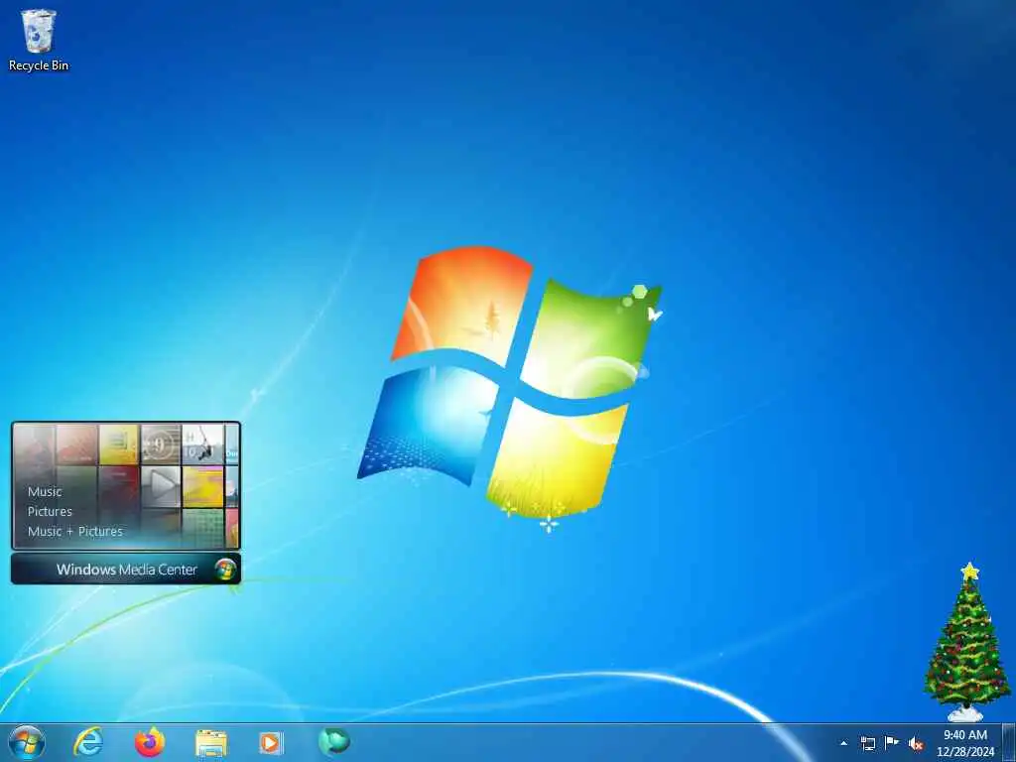Viewport: 1016px width, 762px height.
Task: Launch Internet Explorer from the taskbar
Action: pyautogui.click(x=88, y=742)
